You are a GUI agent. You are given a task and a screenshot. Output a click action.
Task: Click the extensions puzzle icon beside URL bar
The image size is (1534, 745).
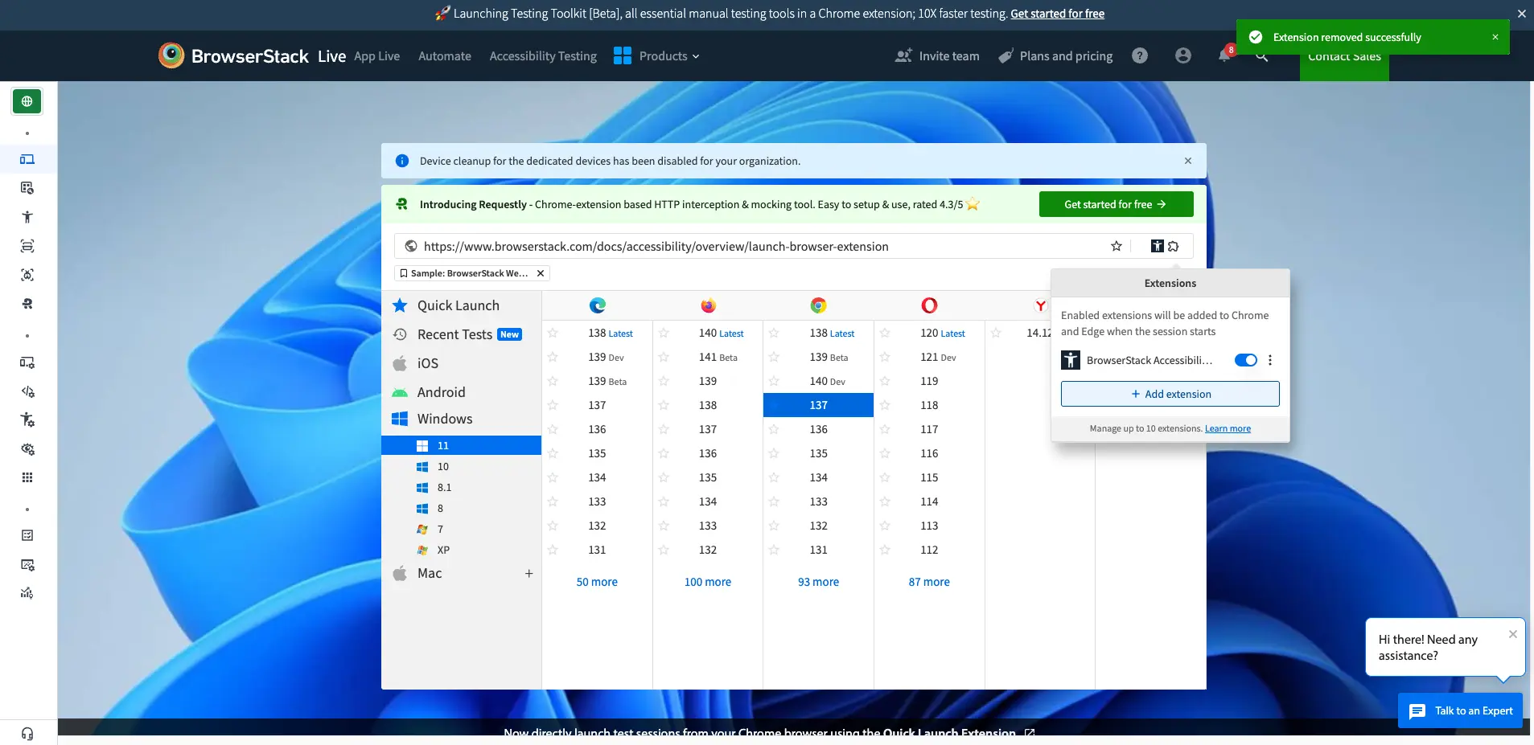click(1174, 246)
